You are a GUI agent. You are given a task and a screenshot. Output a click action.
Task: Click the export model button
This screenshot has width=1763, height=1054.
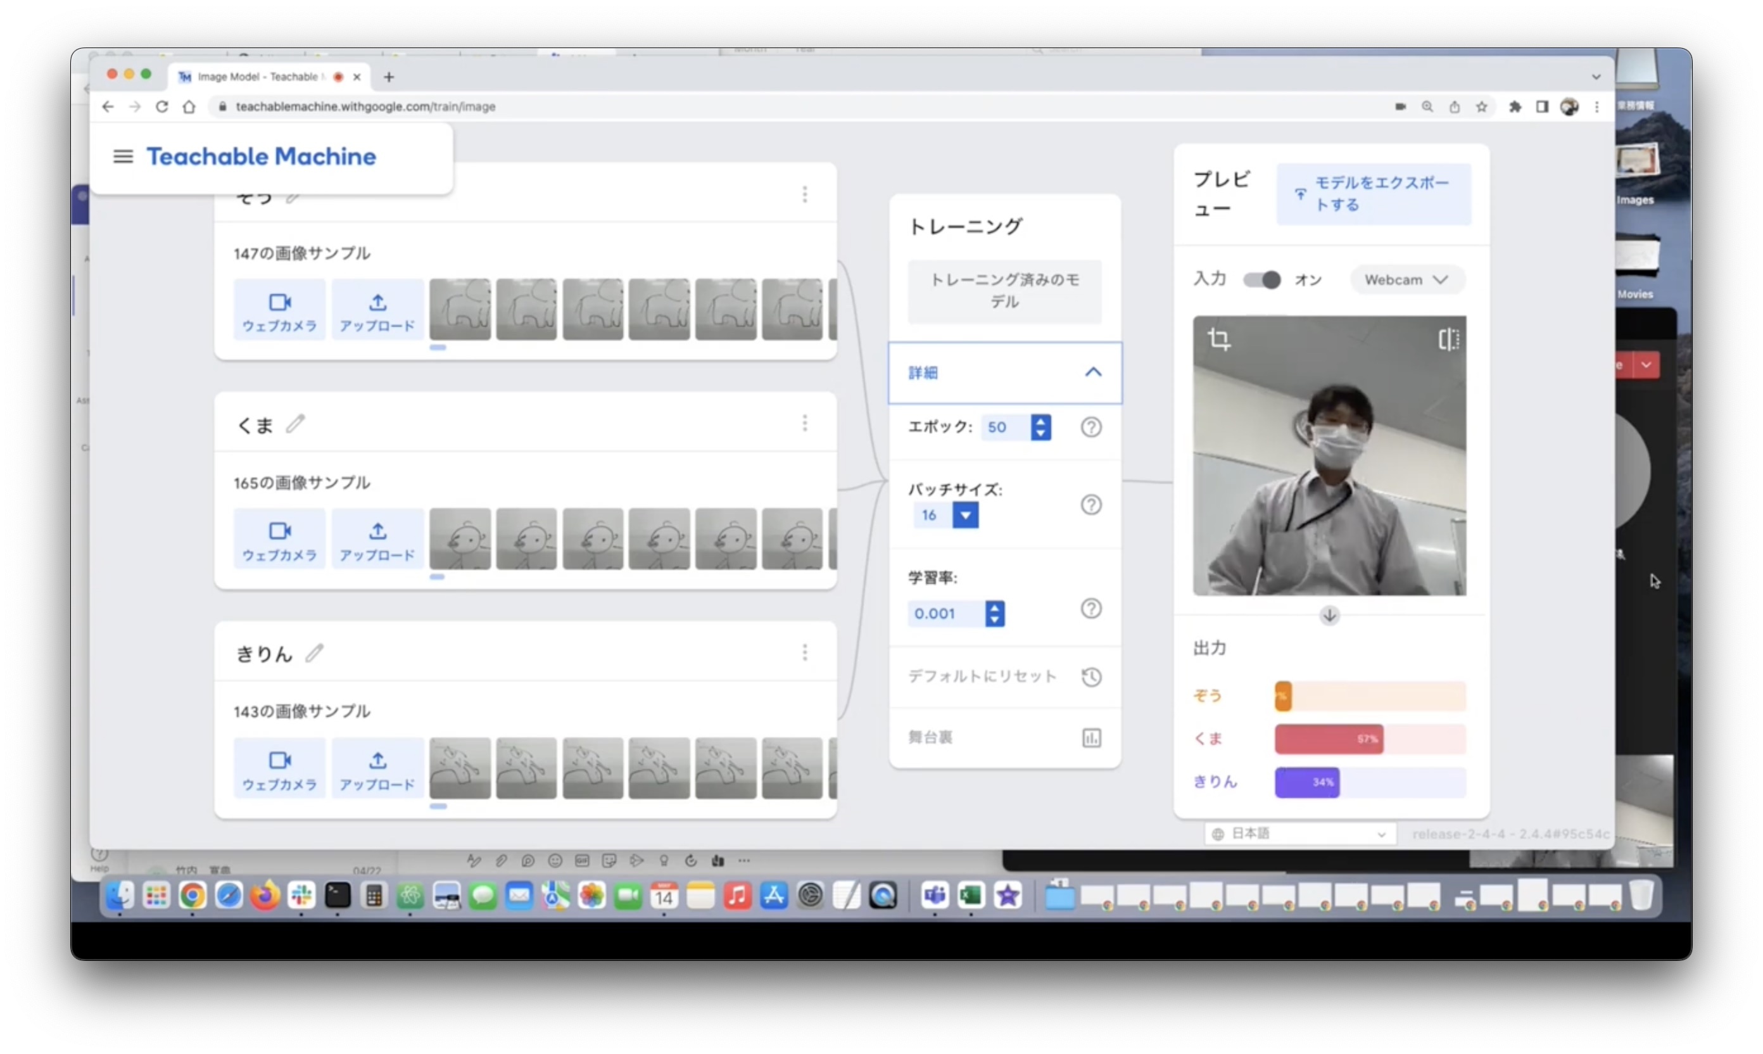coord(1373,194)
